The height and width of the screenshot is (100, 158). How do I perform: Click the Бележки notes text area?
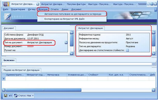pyautogui.click(x=77, y=64)
